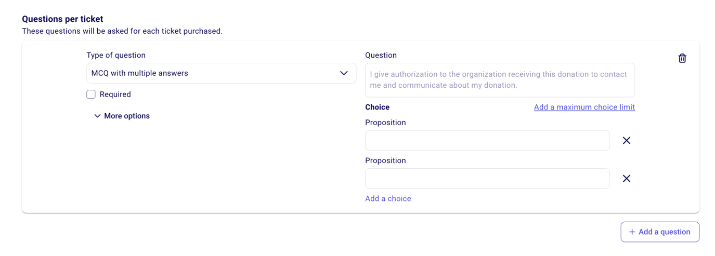Focus the Question text area
This screenshot has height=256, width=715.
click(x=500, y=80)
